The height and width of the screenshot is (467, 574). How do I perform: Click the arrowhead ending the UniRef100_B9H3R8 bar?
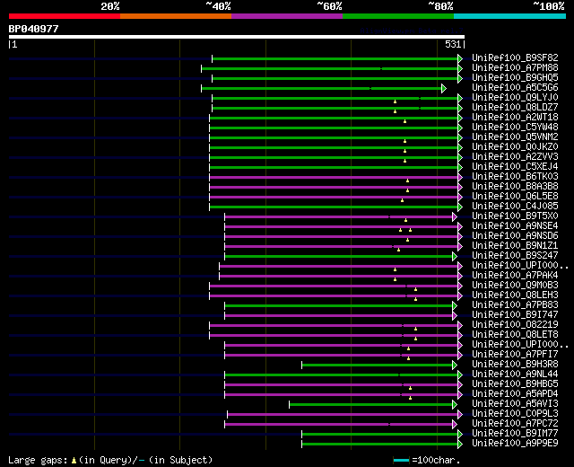[x=455, y=366]
